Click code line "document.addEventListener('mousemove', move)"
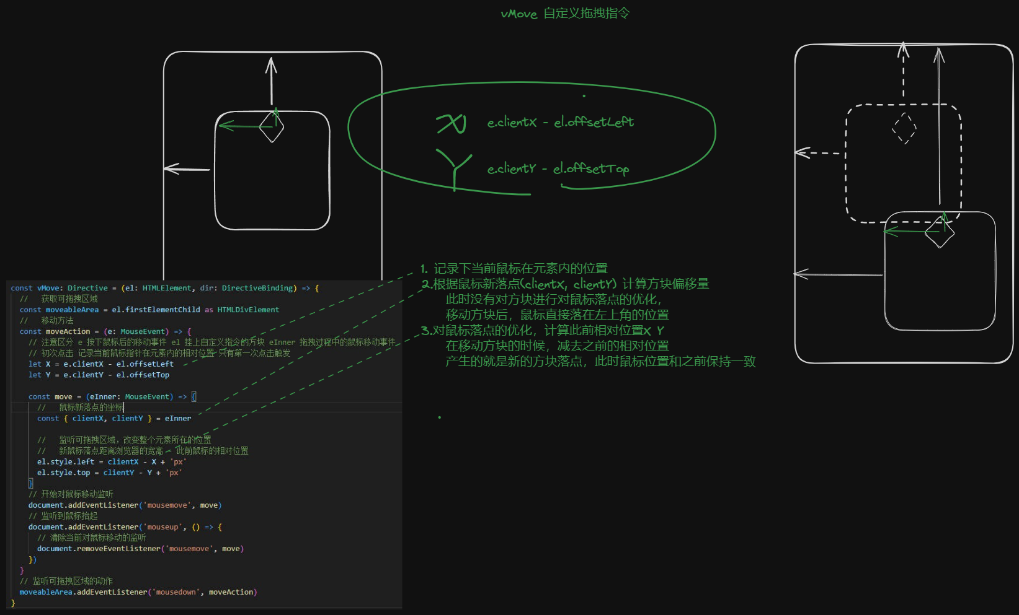Screen dimensions: 1019x615 (x=125, y=505)
